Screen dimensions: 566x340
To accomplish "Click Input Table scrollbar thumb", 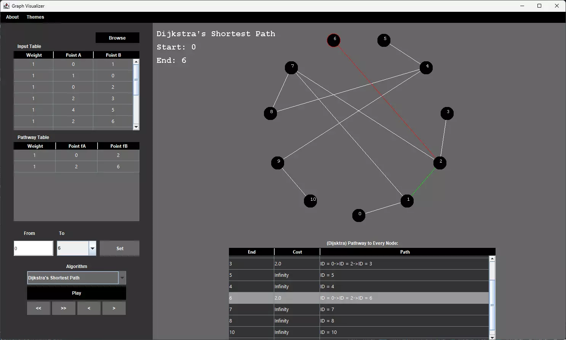I will click(x=136, y=80).
